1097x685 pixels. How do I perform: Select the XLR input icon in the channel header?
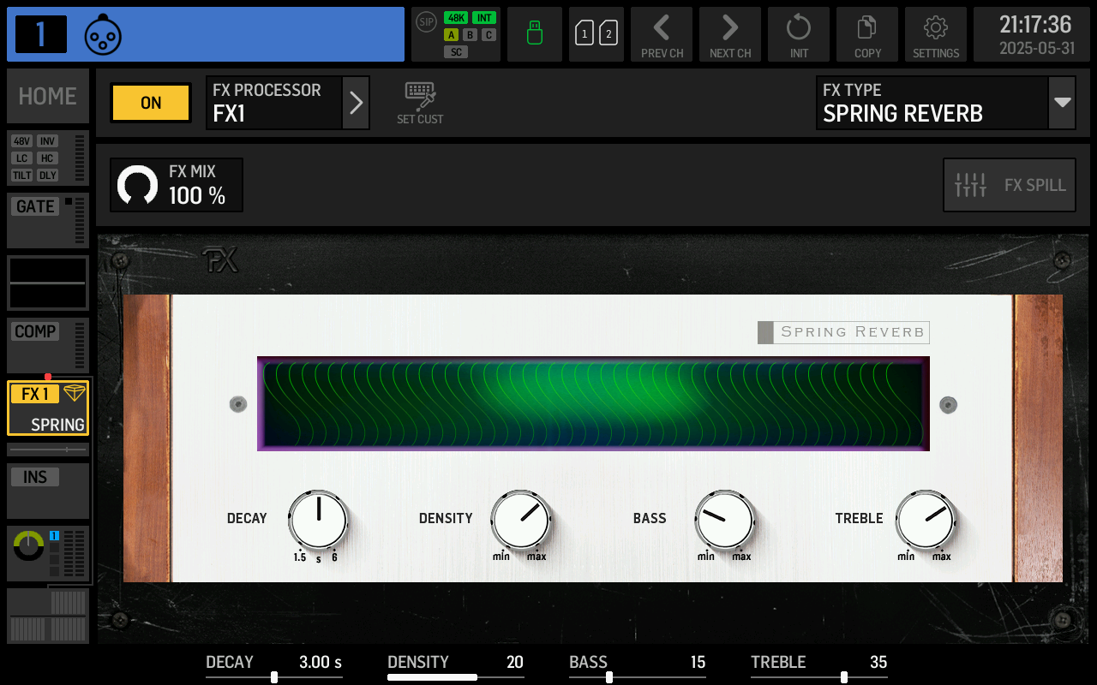(x=103, y=34)
